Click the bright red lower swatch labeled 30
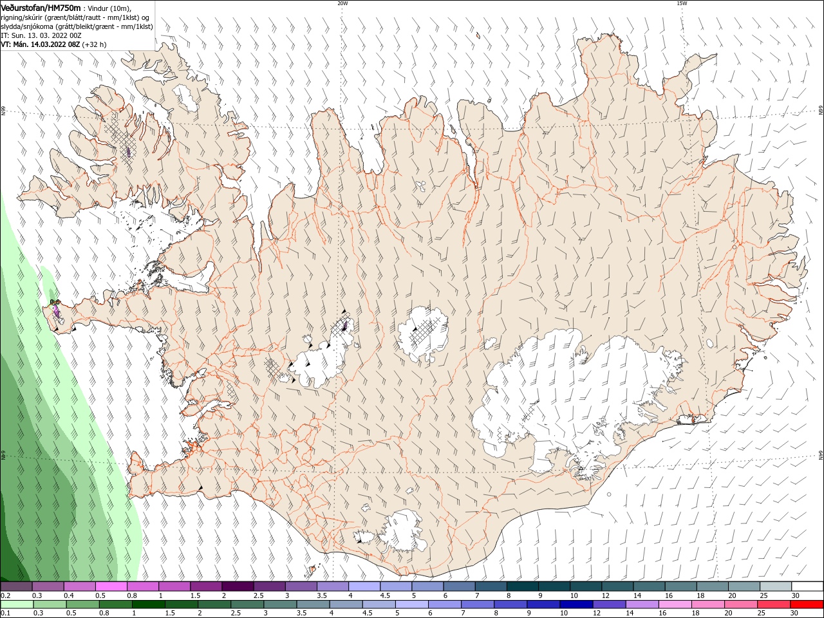824x618 pixels. (x=807, y=604)
